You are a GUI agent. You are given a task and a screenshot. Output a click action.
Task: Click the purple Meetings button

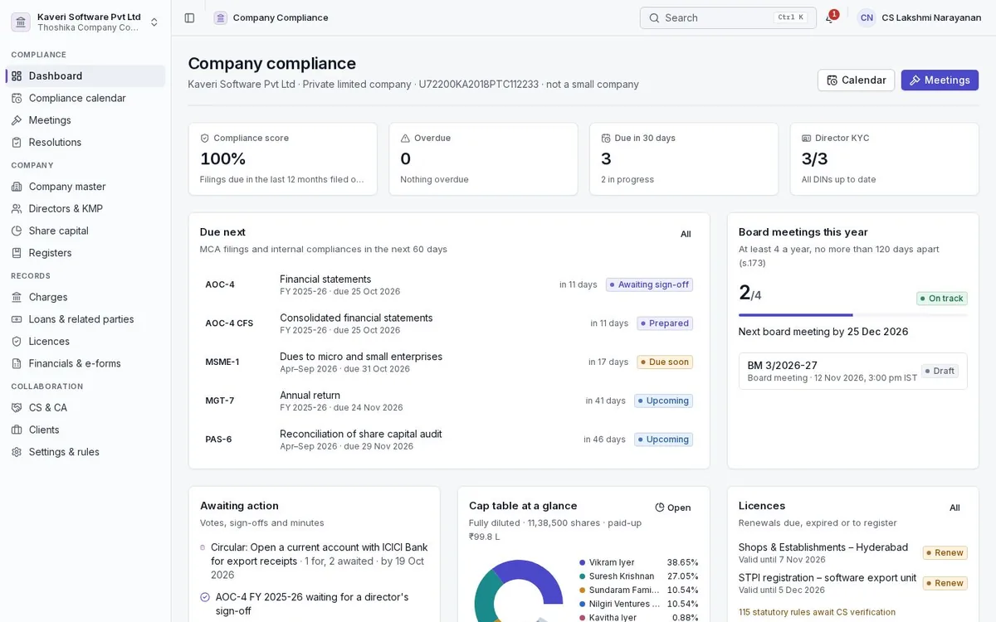(x=940, y=80)
